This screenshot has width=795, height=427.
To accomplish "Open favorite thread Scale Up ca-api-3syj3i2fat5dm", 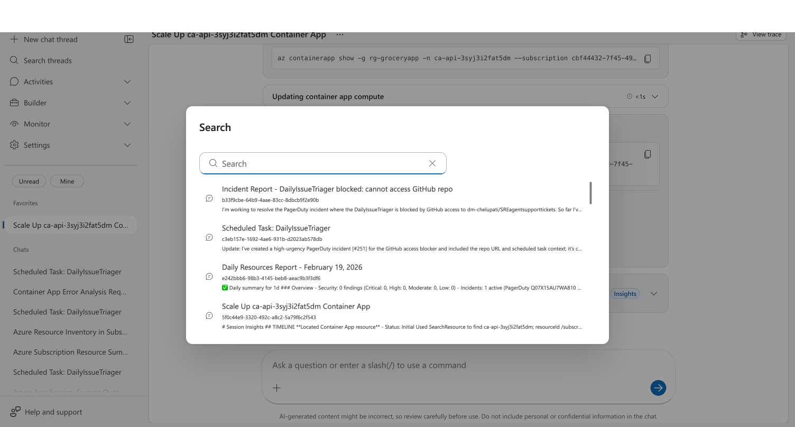I will pos(70,225).
